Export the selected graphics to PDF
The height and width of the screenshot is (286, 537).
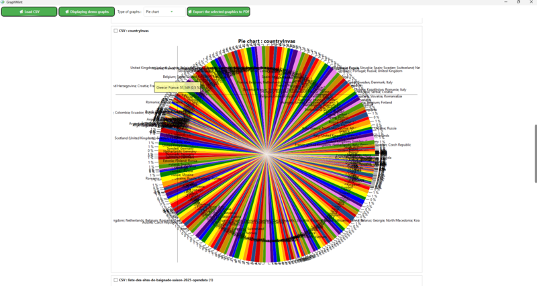(x=218, y=11)
